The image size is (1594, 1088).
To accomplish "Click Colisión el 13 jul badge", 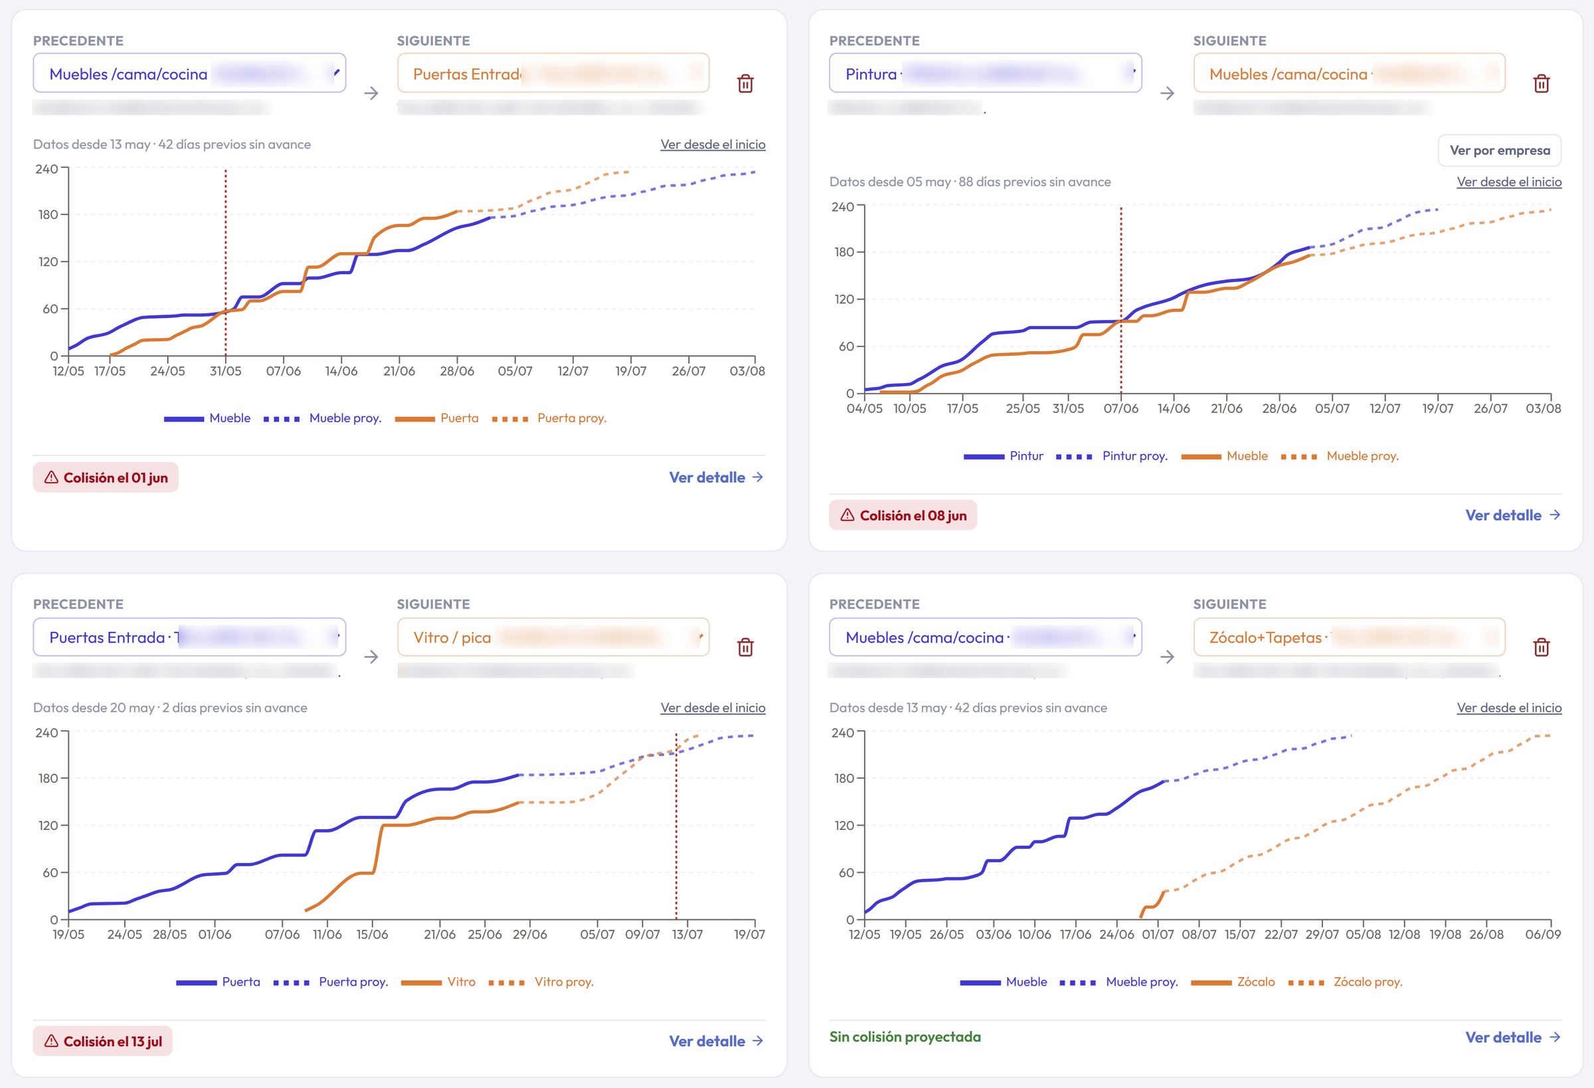I will (x=103, y=1041).
